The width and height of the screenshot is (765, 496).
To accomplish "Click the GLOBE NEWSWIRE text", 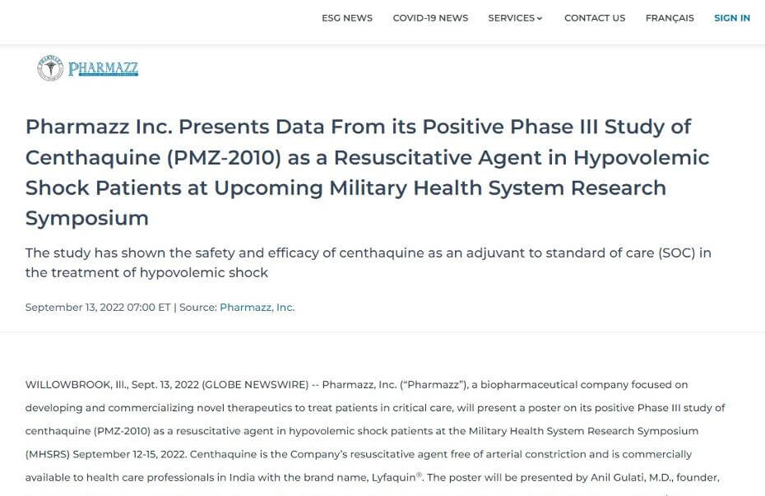I will (x=256, y=385).
